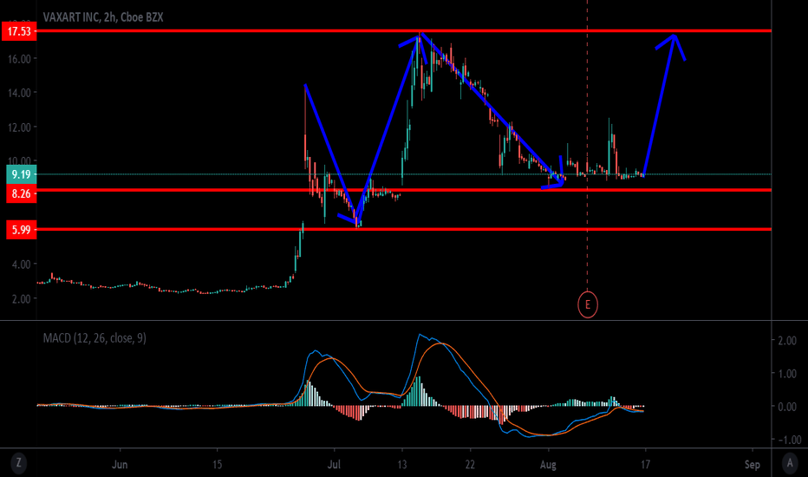
Task: Click the Jul date label on time axis
Action: click(334, 465)
